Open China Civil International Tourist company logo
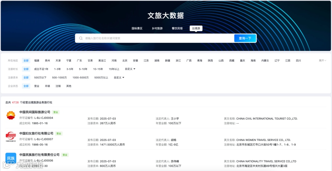Viewport: 332px width, 171px height. 11,115
